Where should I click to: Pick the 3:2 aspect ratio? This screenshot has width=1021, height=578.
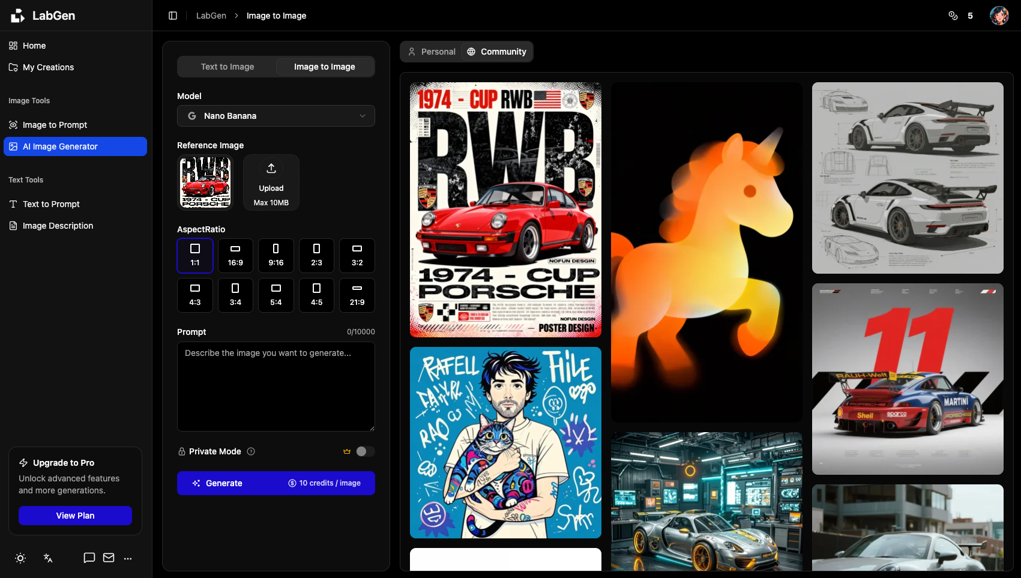coord(357,256)
